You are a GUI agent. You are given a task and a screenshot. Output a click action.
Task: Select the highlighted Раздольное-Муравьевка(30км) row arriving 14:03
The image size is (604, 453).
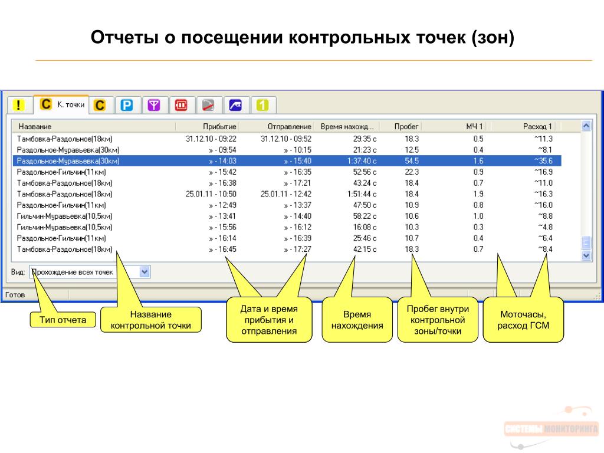point(287,160)
